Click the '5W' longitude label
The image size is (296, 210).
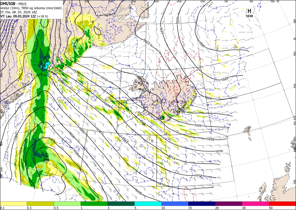tap(226, 1)
